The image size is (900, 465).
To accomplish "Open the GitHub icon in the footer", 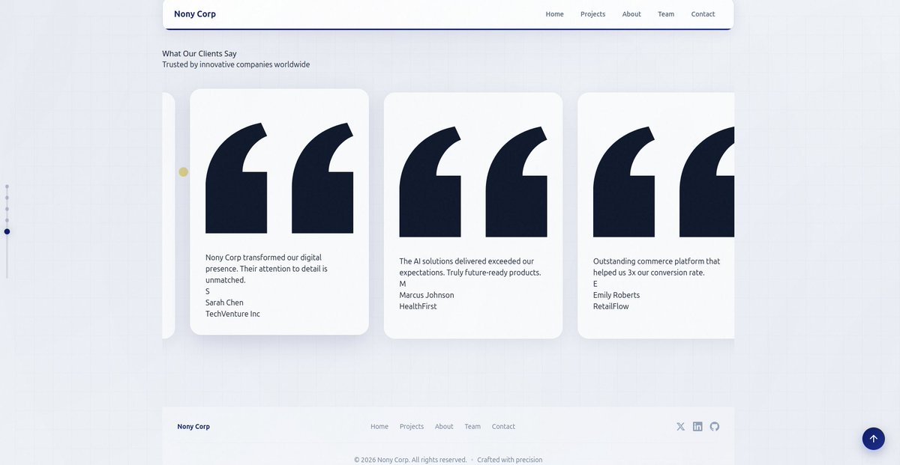I will click(x=715, y=426).
